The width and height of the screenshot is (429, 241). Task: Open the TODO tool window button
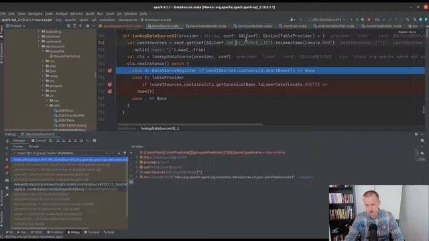point(36,232)
